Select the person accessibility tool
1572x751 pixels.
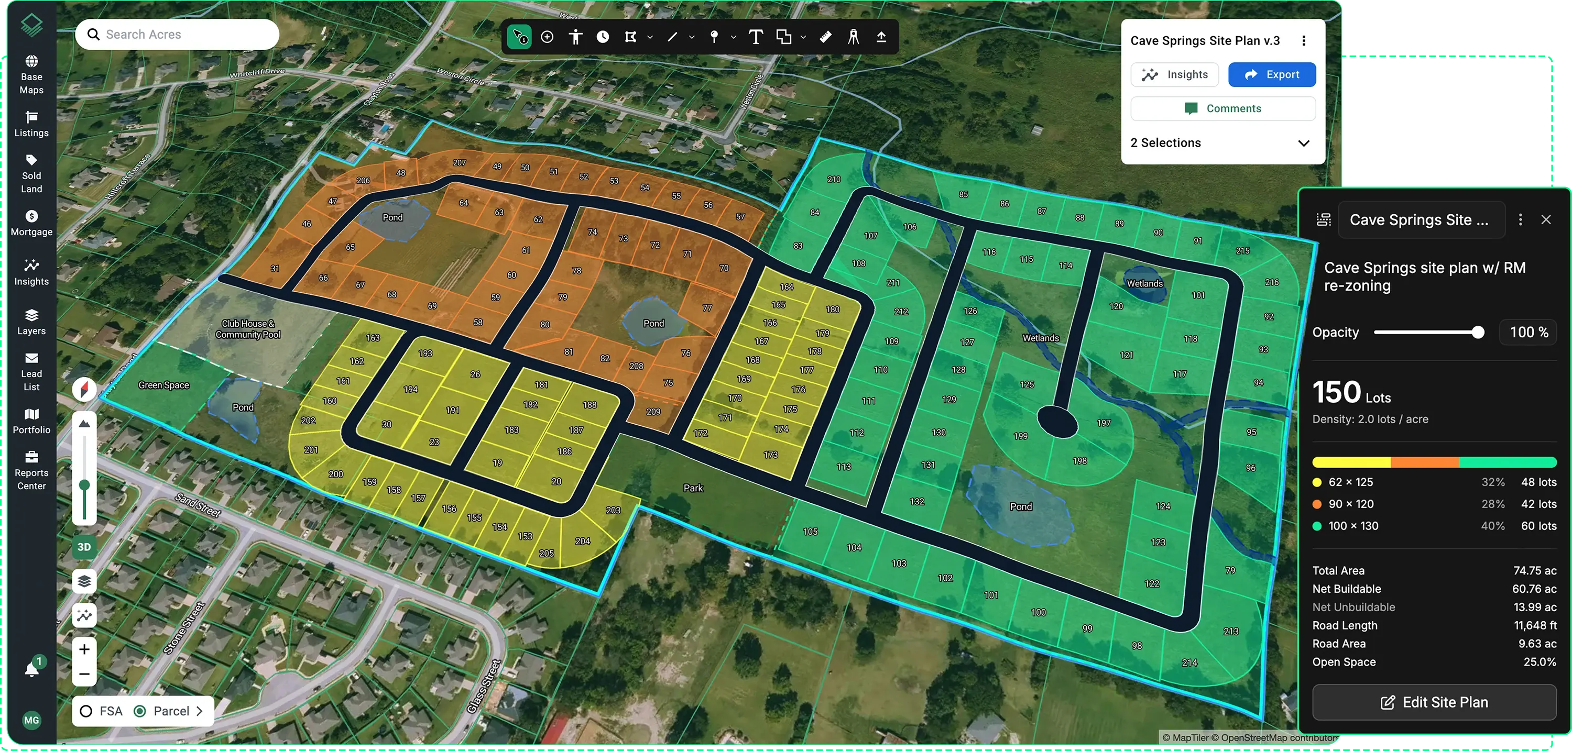575,37
